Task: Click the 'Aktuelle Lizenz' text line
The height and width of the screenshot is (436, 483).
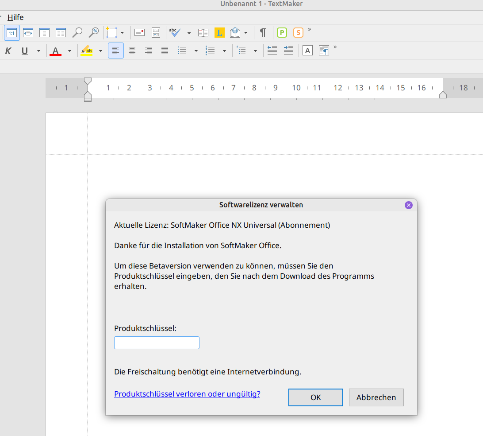Action: tap(222, 225)
